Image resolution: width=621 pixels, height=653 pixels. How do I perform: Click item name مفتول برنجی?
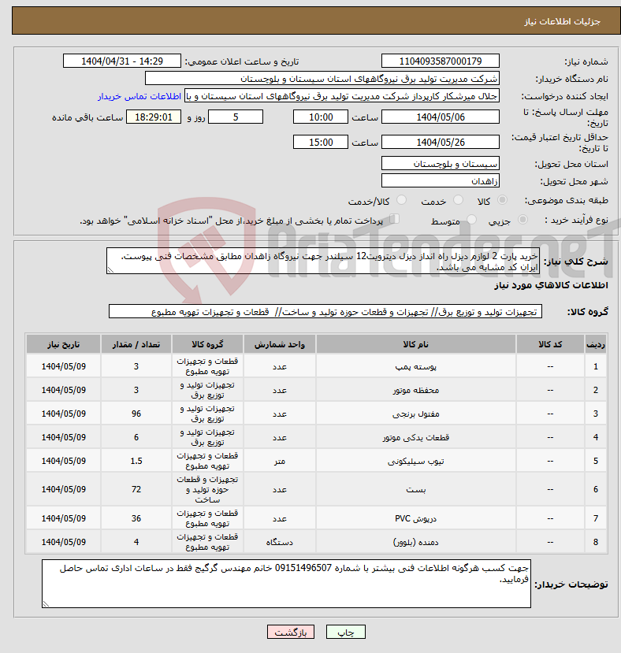click(x=415, y=414)
